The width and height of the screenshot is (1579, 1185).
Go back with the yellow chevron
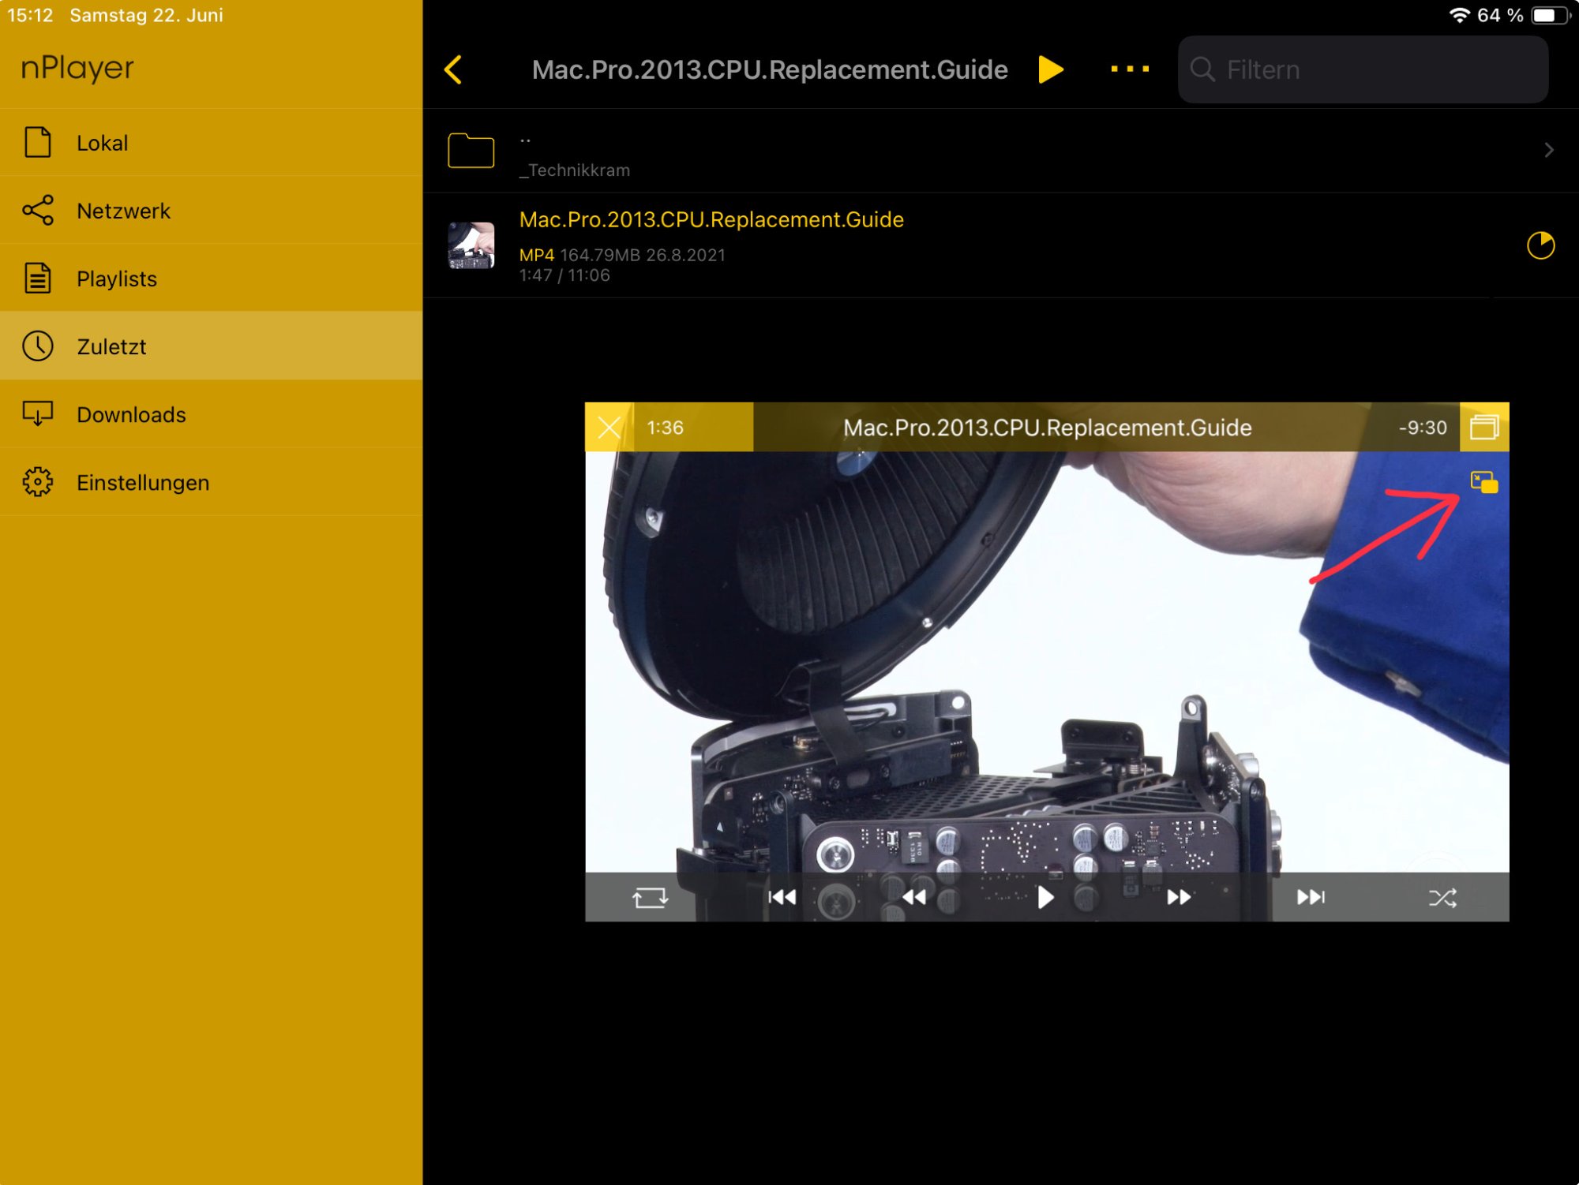click(x=453, y=69)
